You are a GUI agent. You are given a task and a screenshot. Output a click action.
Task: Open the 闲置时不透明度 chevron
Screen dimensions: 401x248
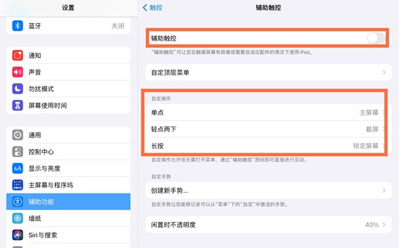(x=384, y=225)
